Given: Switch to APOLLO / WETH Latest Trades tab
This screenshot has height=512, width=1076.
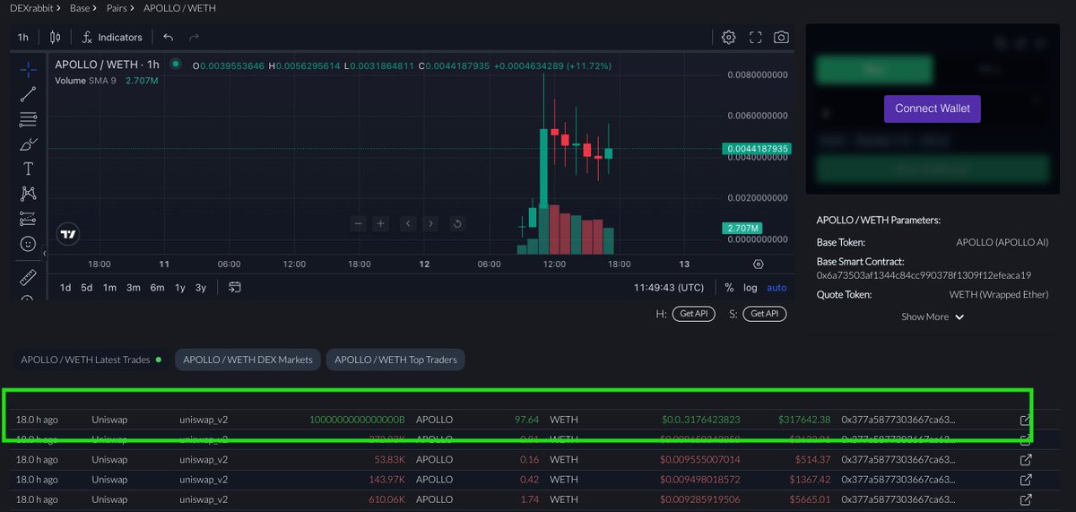Looking at the screenshot, I should pos(91,360).
